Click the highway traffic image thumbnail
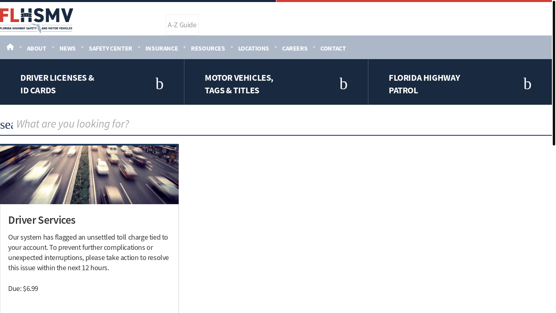Image resolution: width=556 pixels, height=313 pixels. [x=89, y=174]
